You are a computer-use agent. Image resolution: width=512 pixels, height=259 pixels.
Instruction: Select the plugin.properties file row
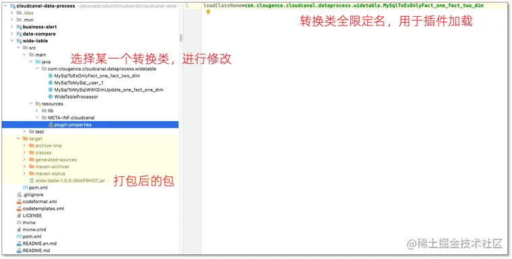(x=90, y=124)
